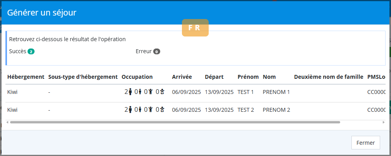
Task: Click the Succès count badge
Action: coord(31,51)
